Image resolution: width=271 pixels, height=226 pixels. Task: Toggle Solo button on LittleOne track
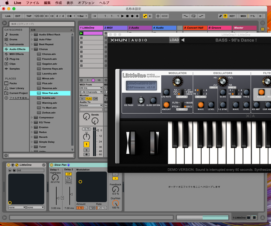pos(86,150)
